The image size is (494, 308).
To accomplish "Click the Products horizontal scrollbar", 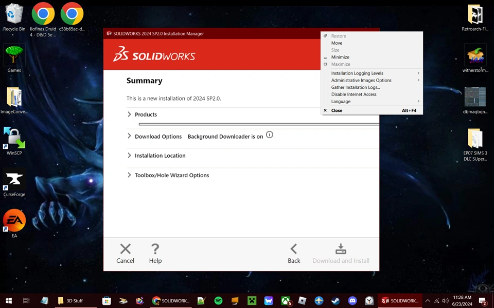I will [x=259, y=124].
